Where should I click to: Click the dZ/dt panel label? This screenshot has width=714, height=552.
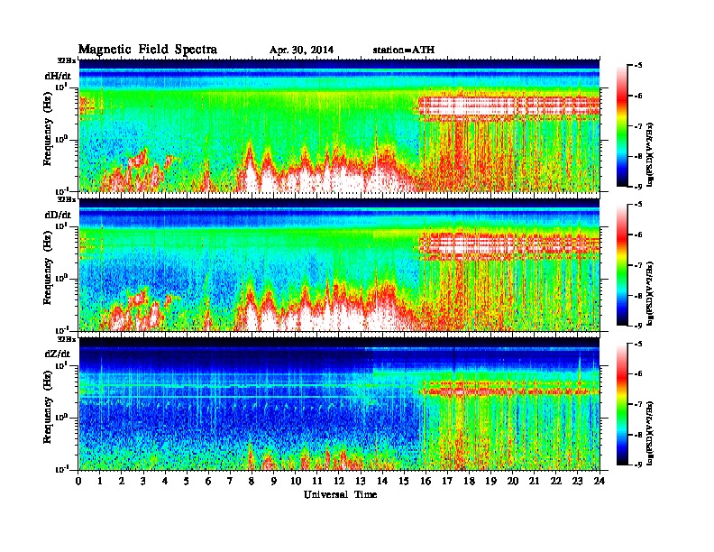[x=58, y=354]
